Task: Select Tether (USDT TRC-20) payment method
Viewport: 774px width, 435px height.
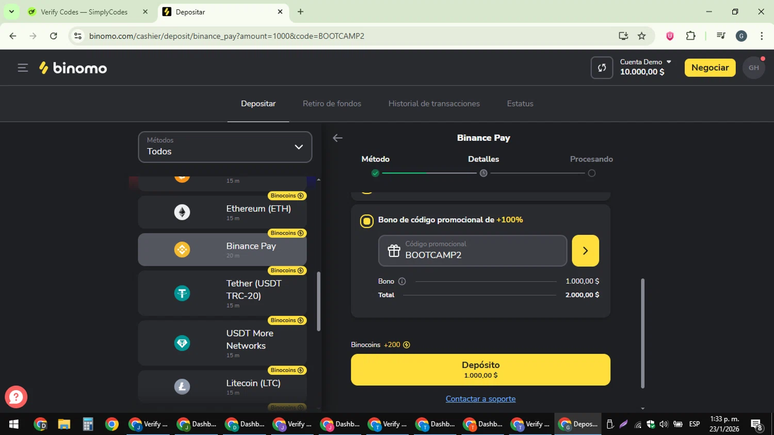Action: click(x=222, y=293)
